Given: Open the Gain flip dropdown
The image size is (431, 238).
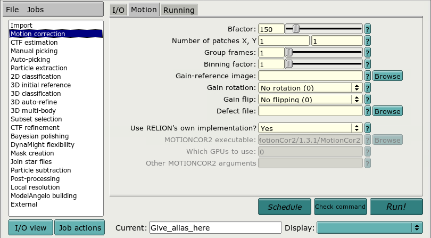Looking at the screenshot, I should tap(310, 100).
